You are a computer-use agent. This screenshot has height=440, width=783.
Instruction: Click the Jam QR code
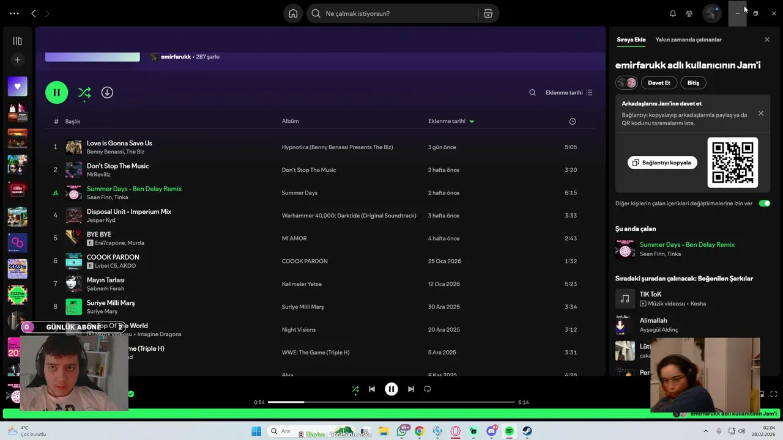733,162
